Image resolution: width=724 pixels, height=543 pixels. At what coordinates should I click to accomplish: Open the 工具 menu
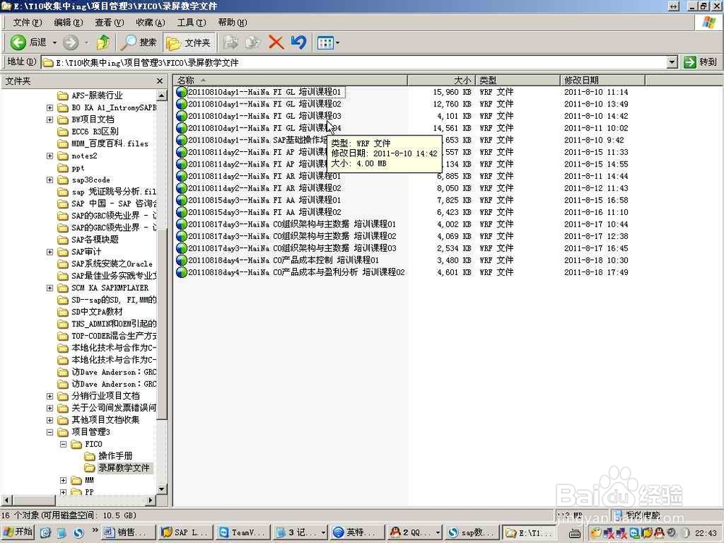[x=191, y=22]
